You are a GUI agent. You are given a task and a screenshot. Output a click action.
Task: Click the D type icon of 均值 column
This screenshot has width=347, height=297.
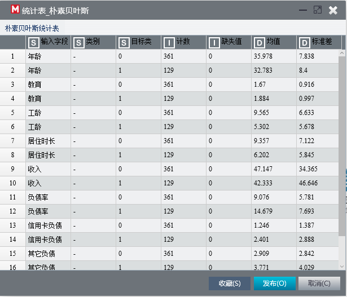[x=259, y=43]
